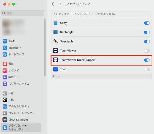Select the Clipy row label
This screenshot has height=134, width=154.
coord(63,23)
